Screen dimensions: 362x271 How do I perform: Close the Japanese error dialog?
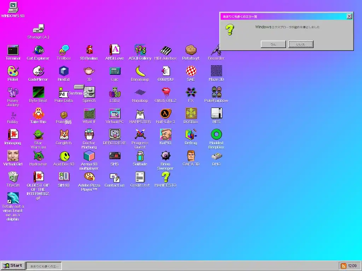pyautogui.click(x=349, y=16)
